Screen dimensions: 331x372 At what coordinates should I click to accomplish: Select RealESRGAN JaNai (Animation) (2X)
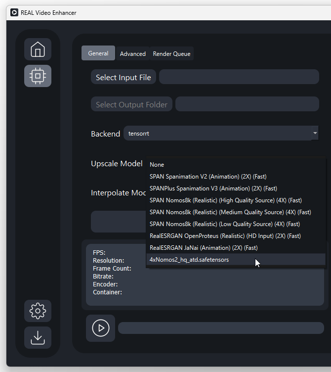click(x=236, y=248)
